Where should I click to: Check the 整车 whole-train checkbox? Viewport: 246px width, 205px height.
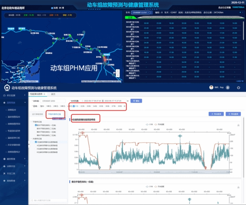[40, 106]
